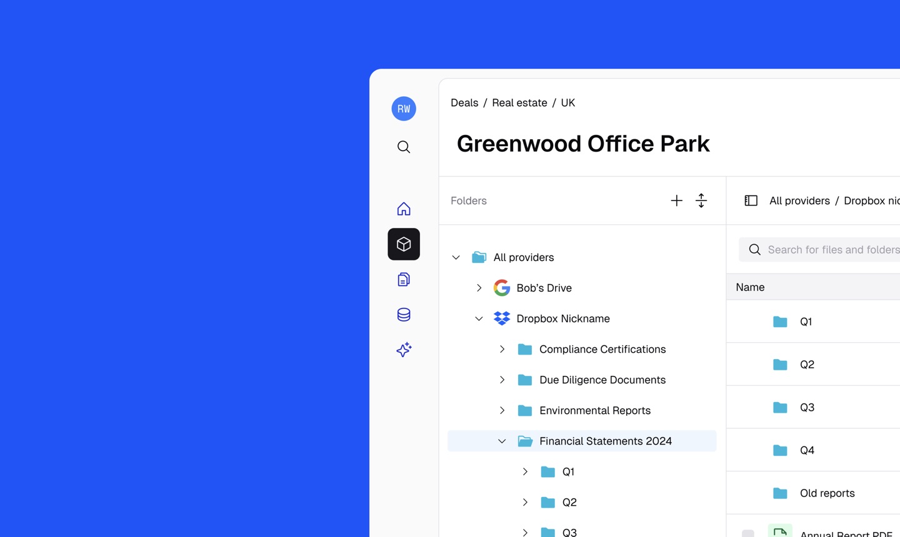900x537 pixels.
Task: Click the Dropbox icon beside Dropbox Nickname
Action: coord(502,318)
